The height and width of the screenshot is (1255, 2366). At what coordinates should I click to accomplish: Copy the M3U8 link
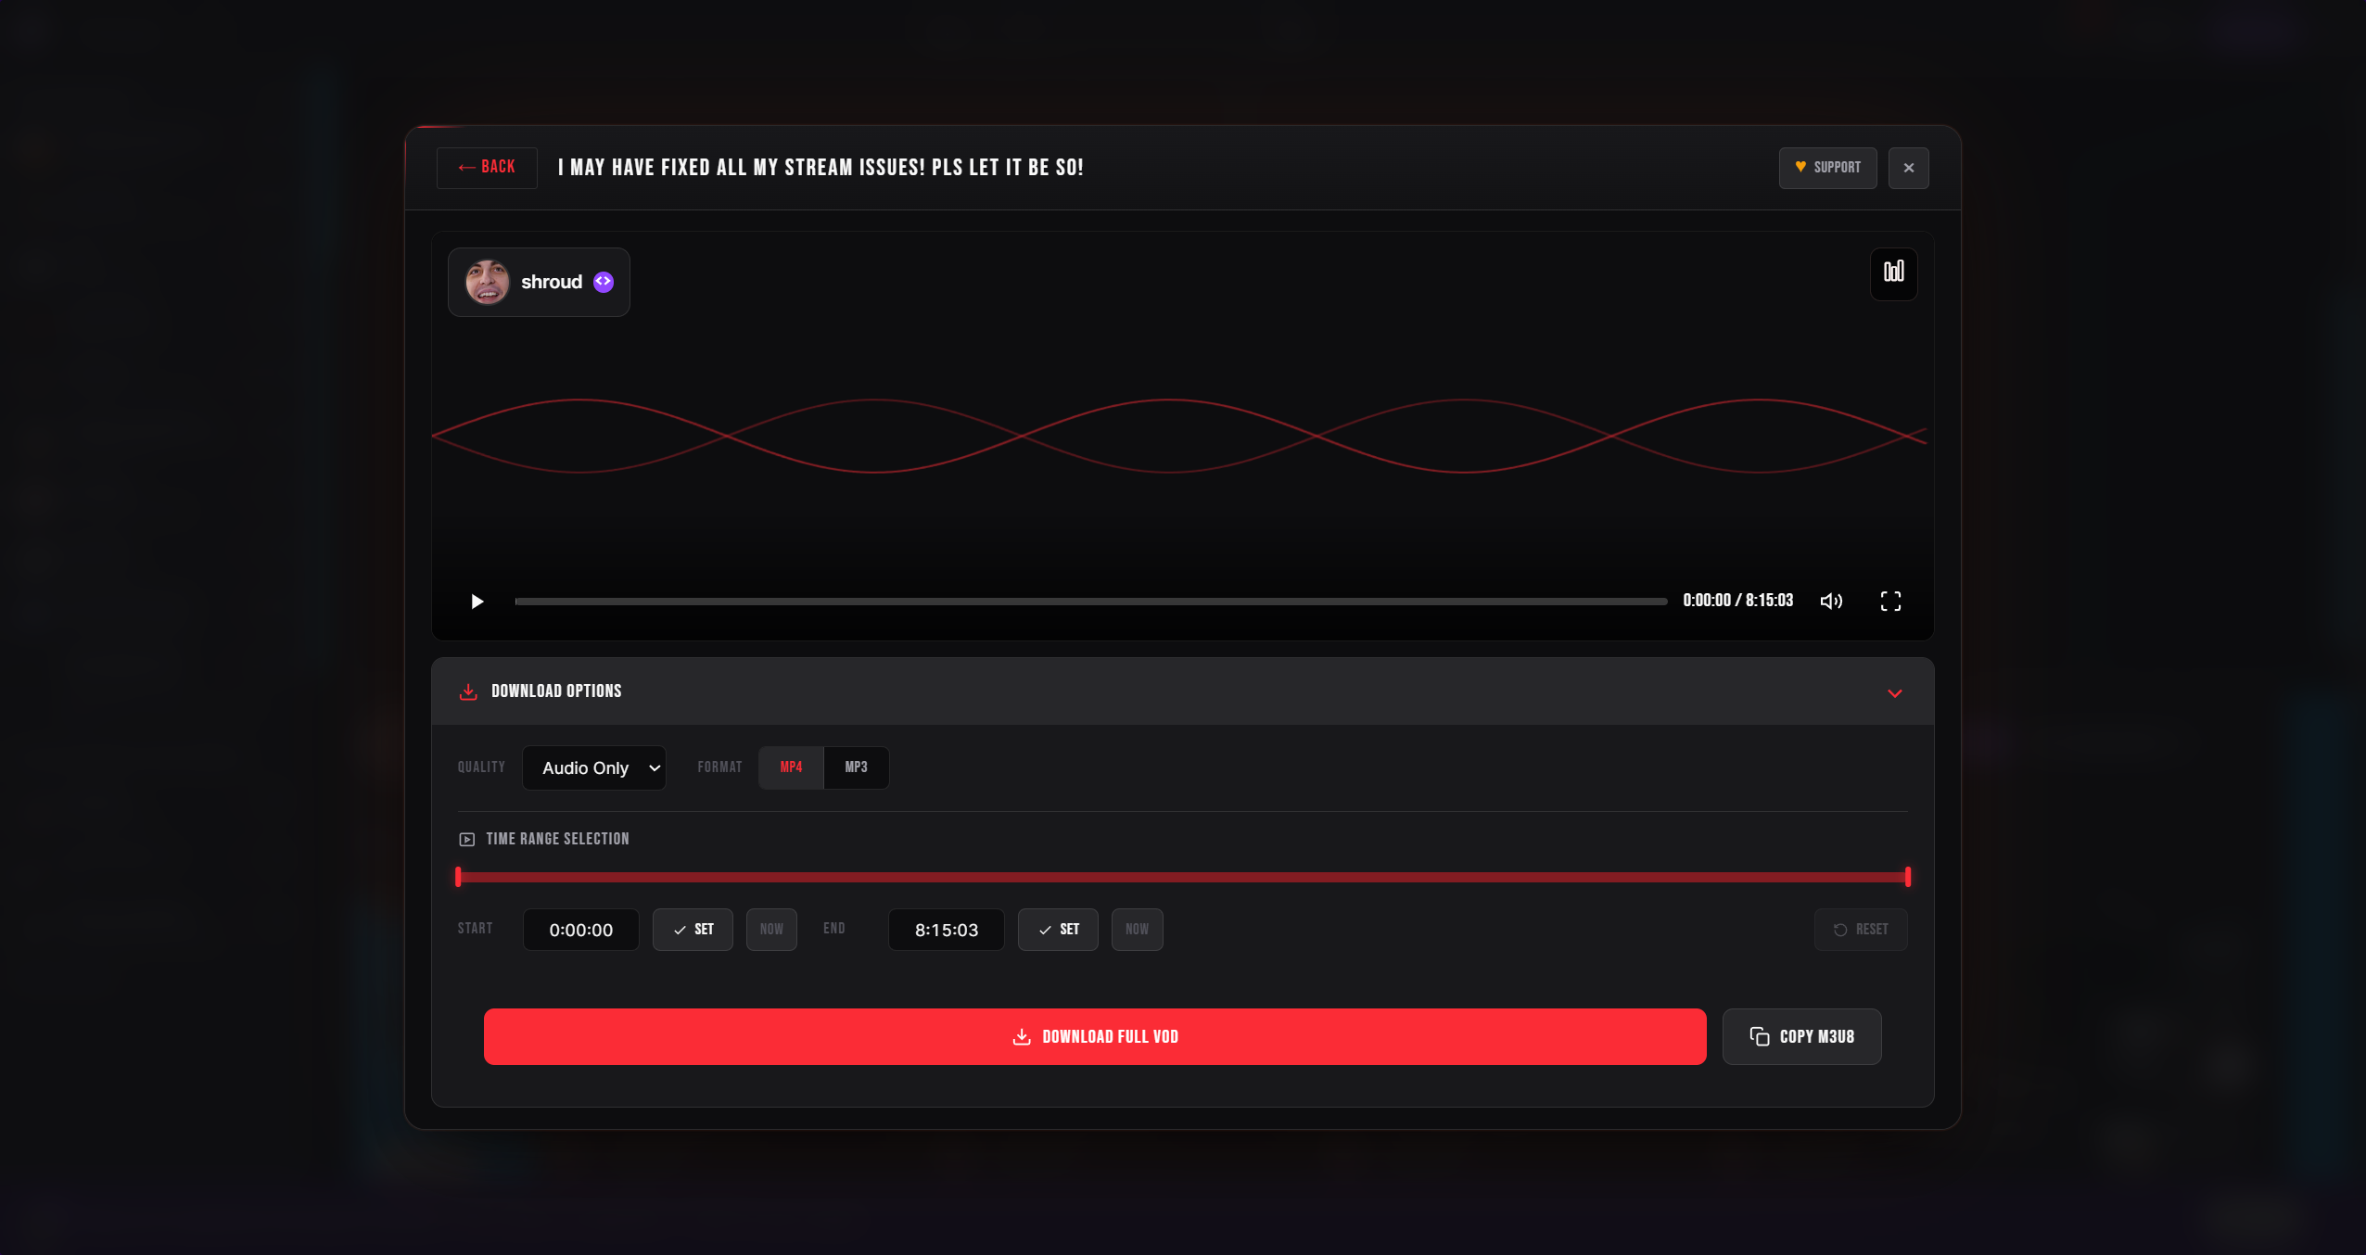pyautogui.click(x=1801, y=1036)
